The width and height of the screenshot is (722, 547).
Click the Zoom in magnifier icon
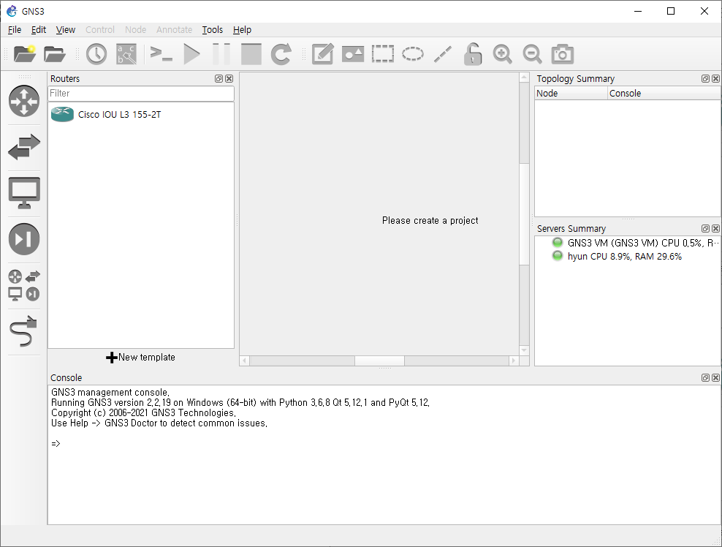pos(502,54)
